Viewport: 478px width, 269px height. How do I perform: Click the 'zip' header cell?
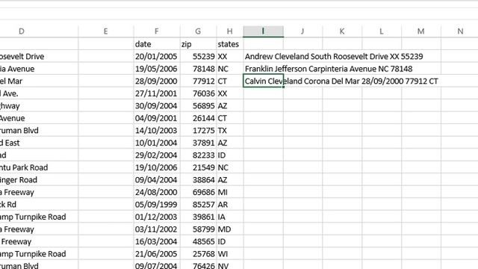pos(198,44)
